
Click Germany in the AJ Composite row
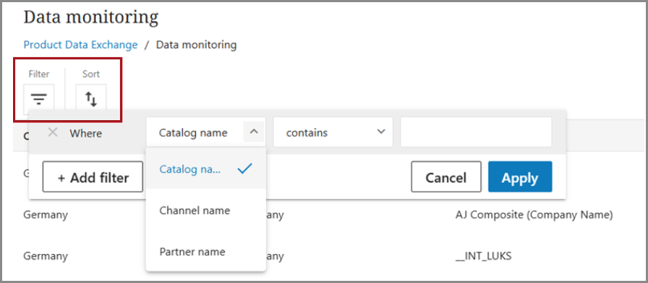[x=46, y=215]
